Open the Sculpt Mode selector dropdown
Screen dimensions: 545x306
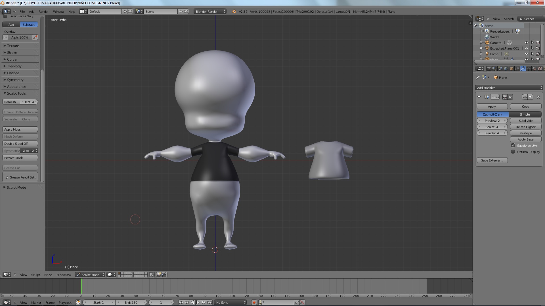(90, 275)
